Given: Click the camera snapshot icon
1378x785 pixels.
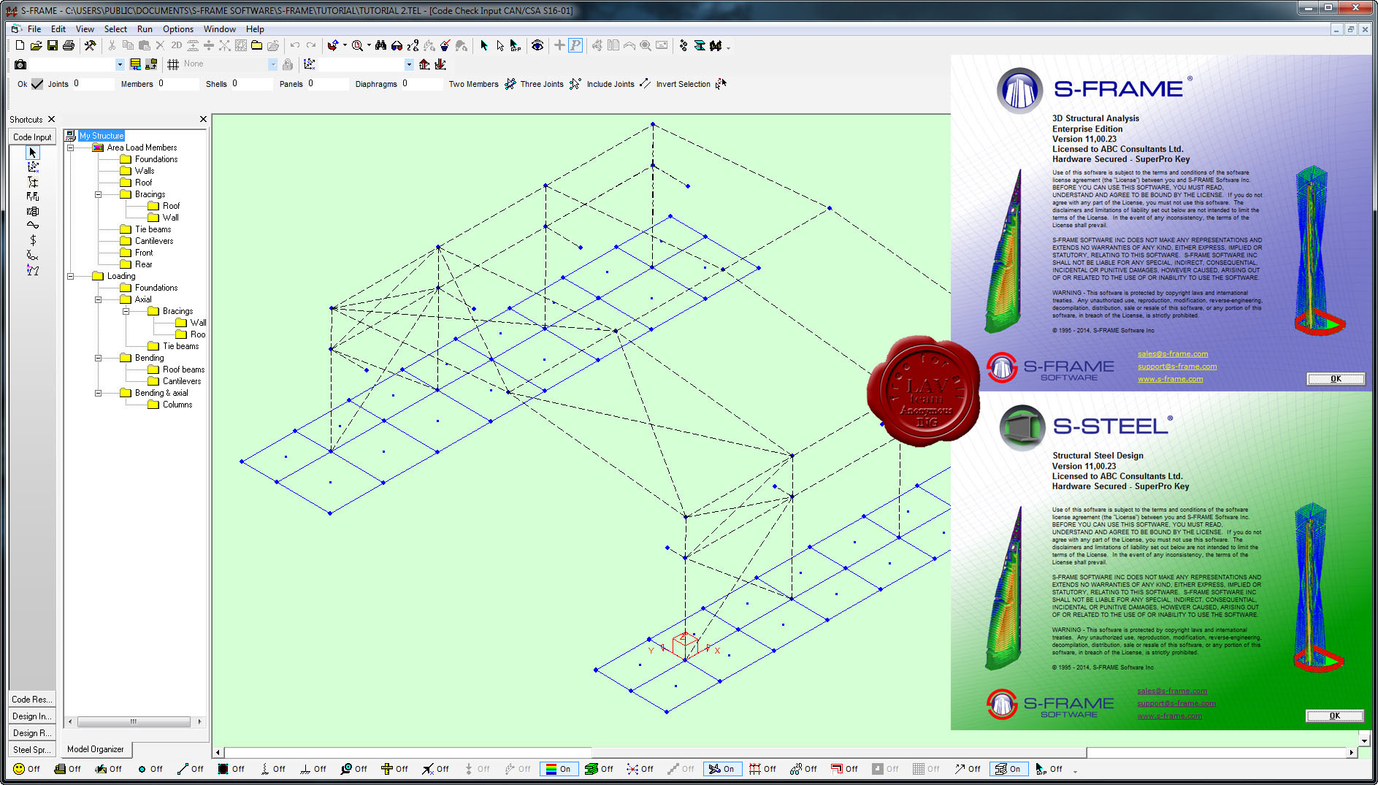Looking at the screenshot, I should [20, 65].
